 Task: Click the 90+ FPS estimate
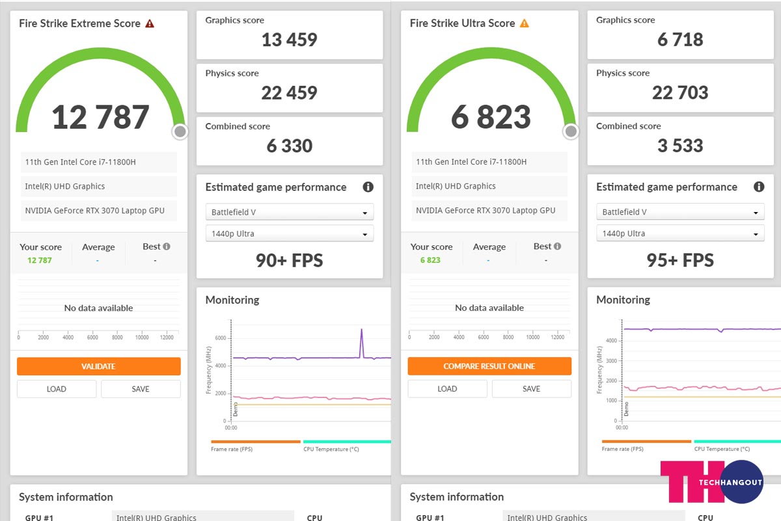click(290, 261)
